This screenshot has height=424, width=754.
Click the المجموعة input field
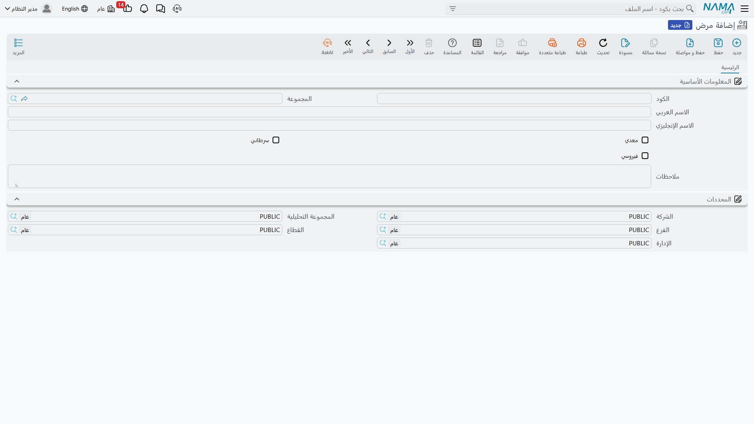coord(145,99)
